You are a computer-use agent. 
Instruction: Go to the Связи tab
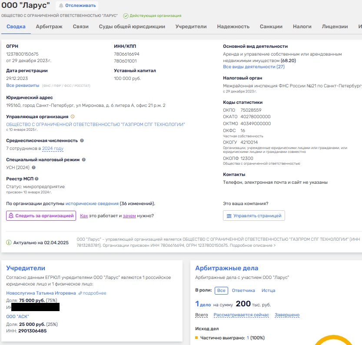point(81,27)
